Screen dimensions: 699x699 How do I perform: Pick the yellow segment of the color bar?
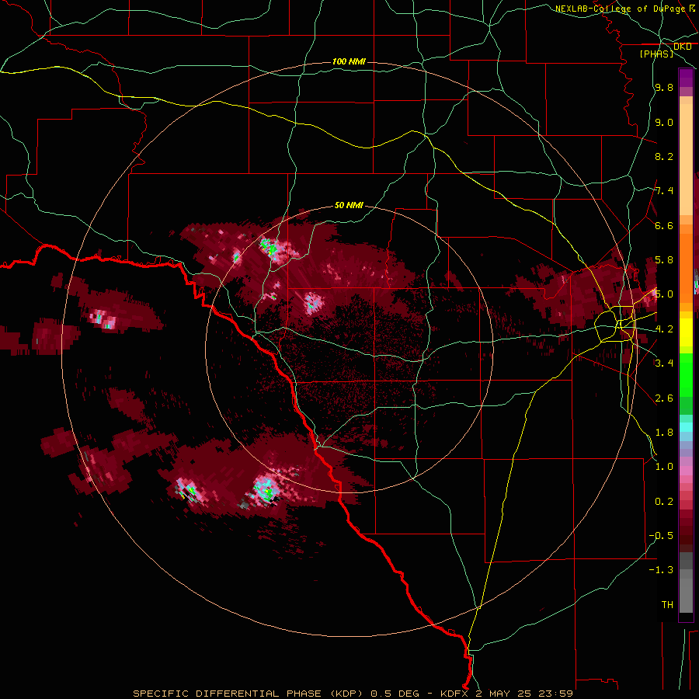[686, 332]
